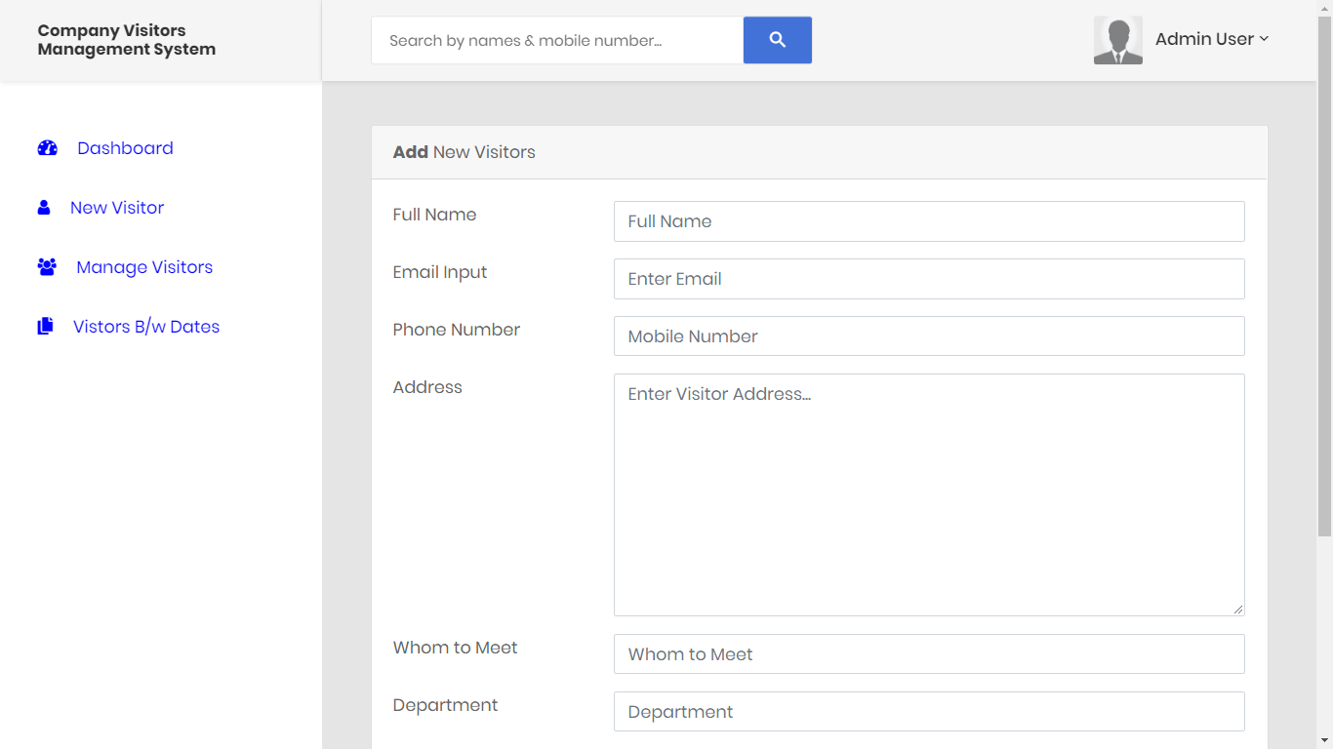The height and width of the screenshot is (749, 1333).
Task: Click the Manage Visitors group icon
Action: [x=47, y=266]
